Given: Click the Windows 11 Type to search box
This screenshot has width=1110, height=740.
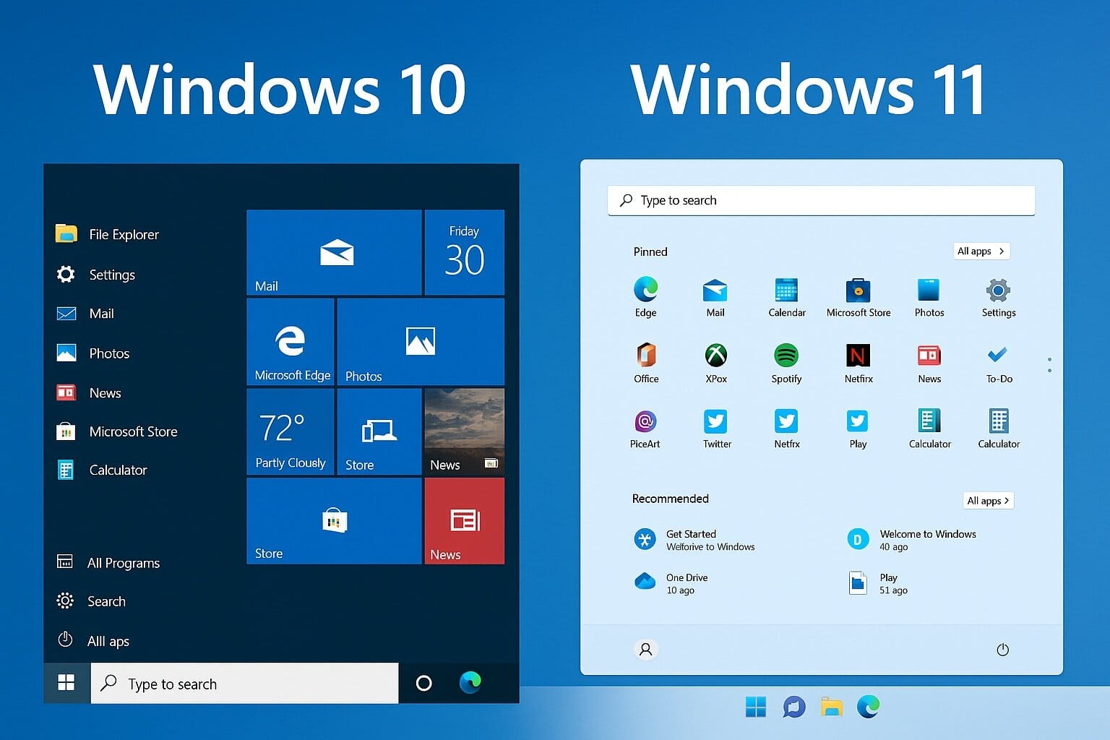Looking at the screenshot, I should coord(821,200).
